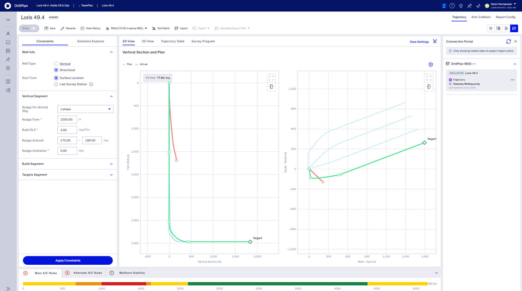Click plan view scale bracket icon

[429, 87]
